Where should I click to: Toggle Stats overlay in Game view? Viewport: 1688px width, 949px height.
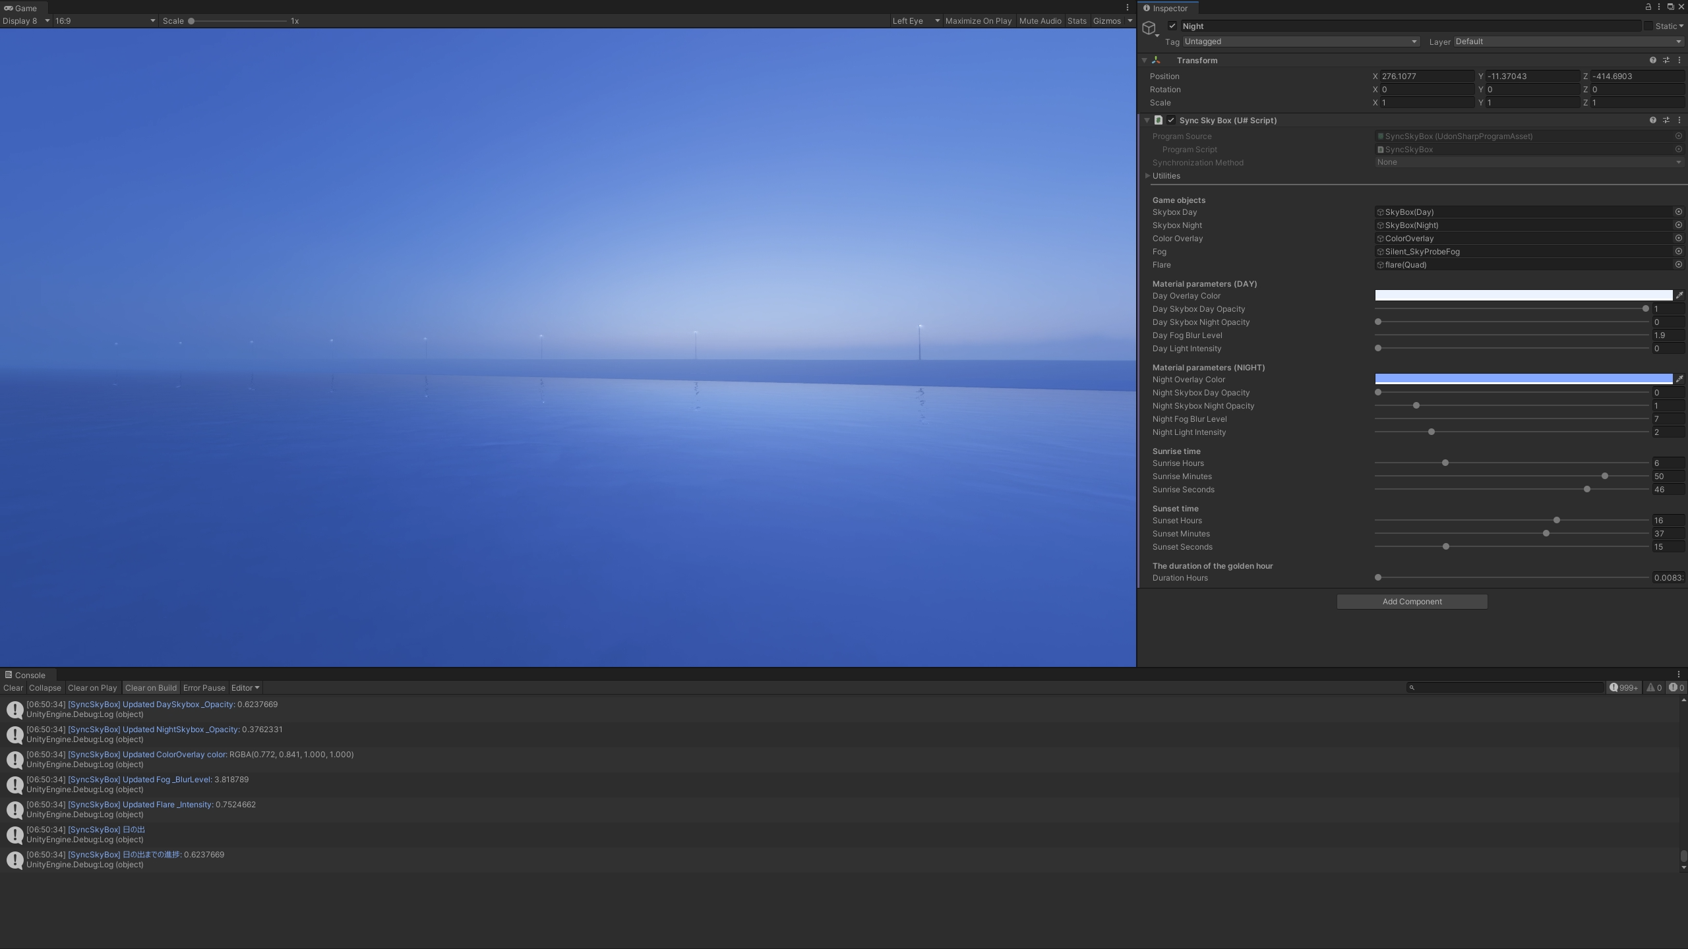1077,20
